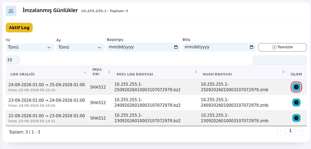Screen dimensions: 311x149
Task: Go to next page arrow
Action: pyautogui.click(x=299, y=131)
